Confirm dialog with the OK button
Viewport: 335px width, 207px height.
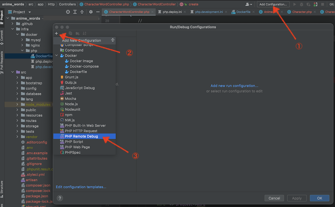pyautogui.click(x=320, y=198)
